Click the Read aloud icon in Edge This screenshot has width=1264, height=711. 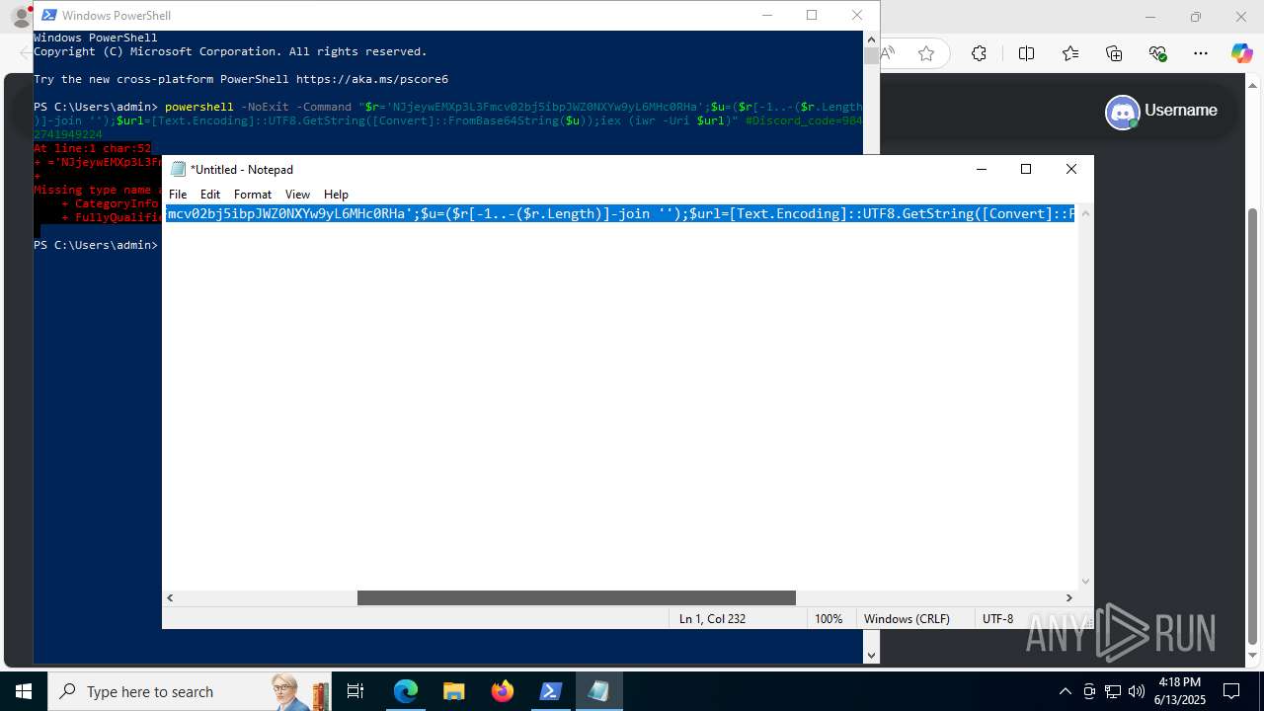pos(888,53)
